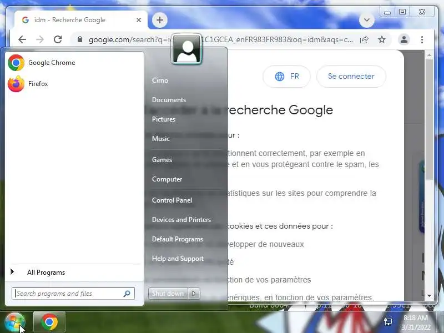This screenshot has width=444, height=333.
Task: Open Control Panel
Action: coord(172,200)
